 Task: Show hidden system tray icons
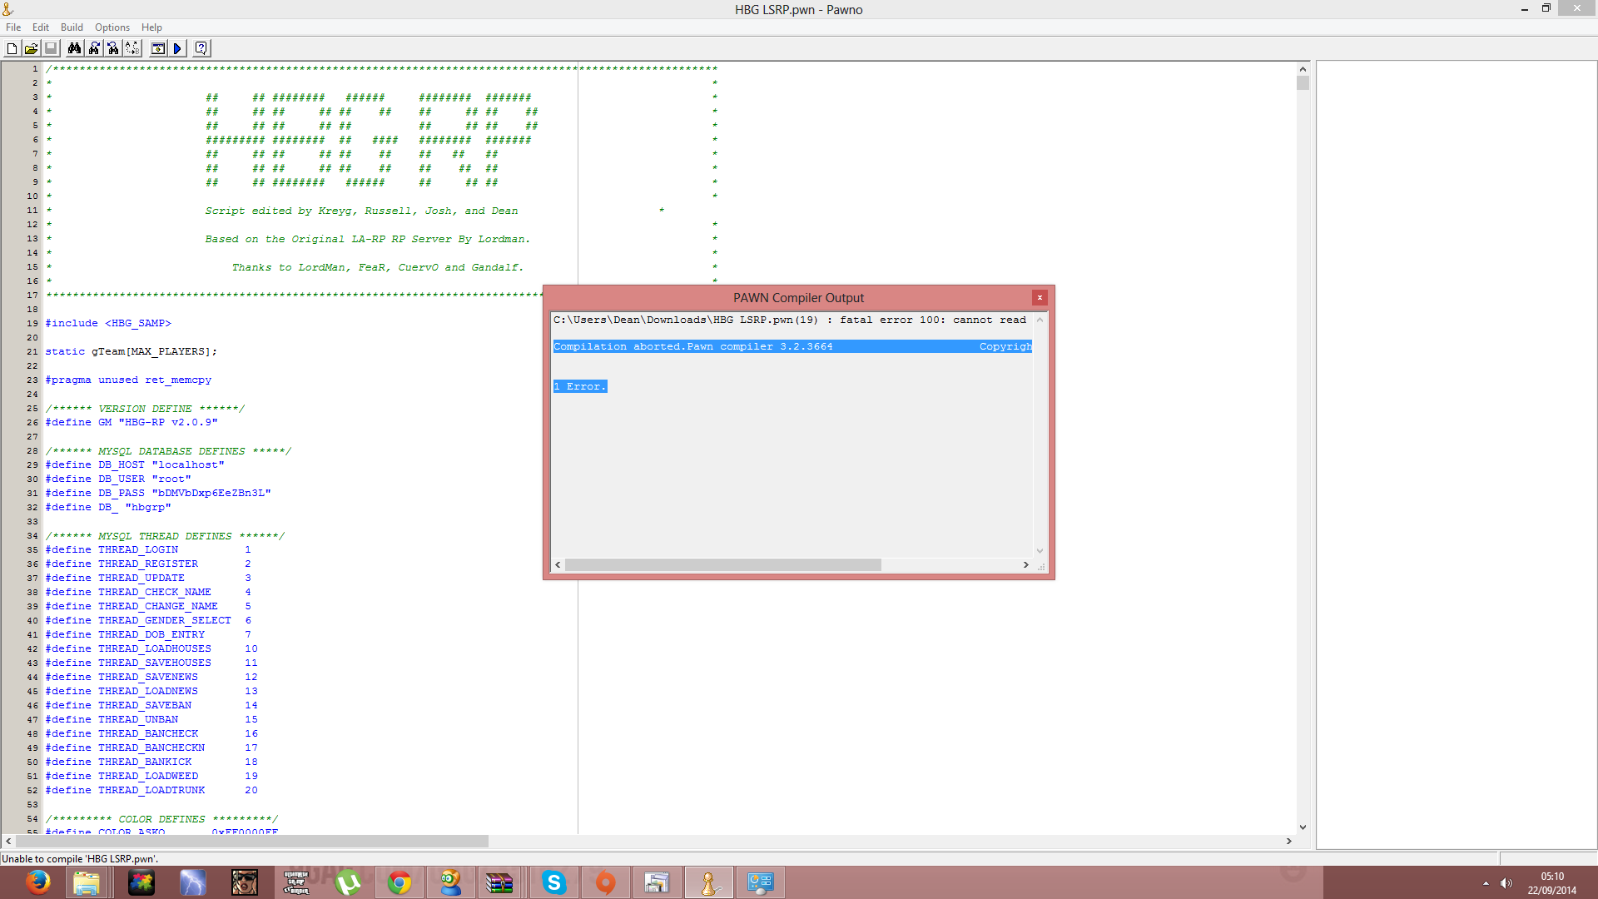tap(1486, 883)
